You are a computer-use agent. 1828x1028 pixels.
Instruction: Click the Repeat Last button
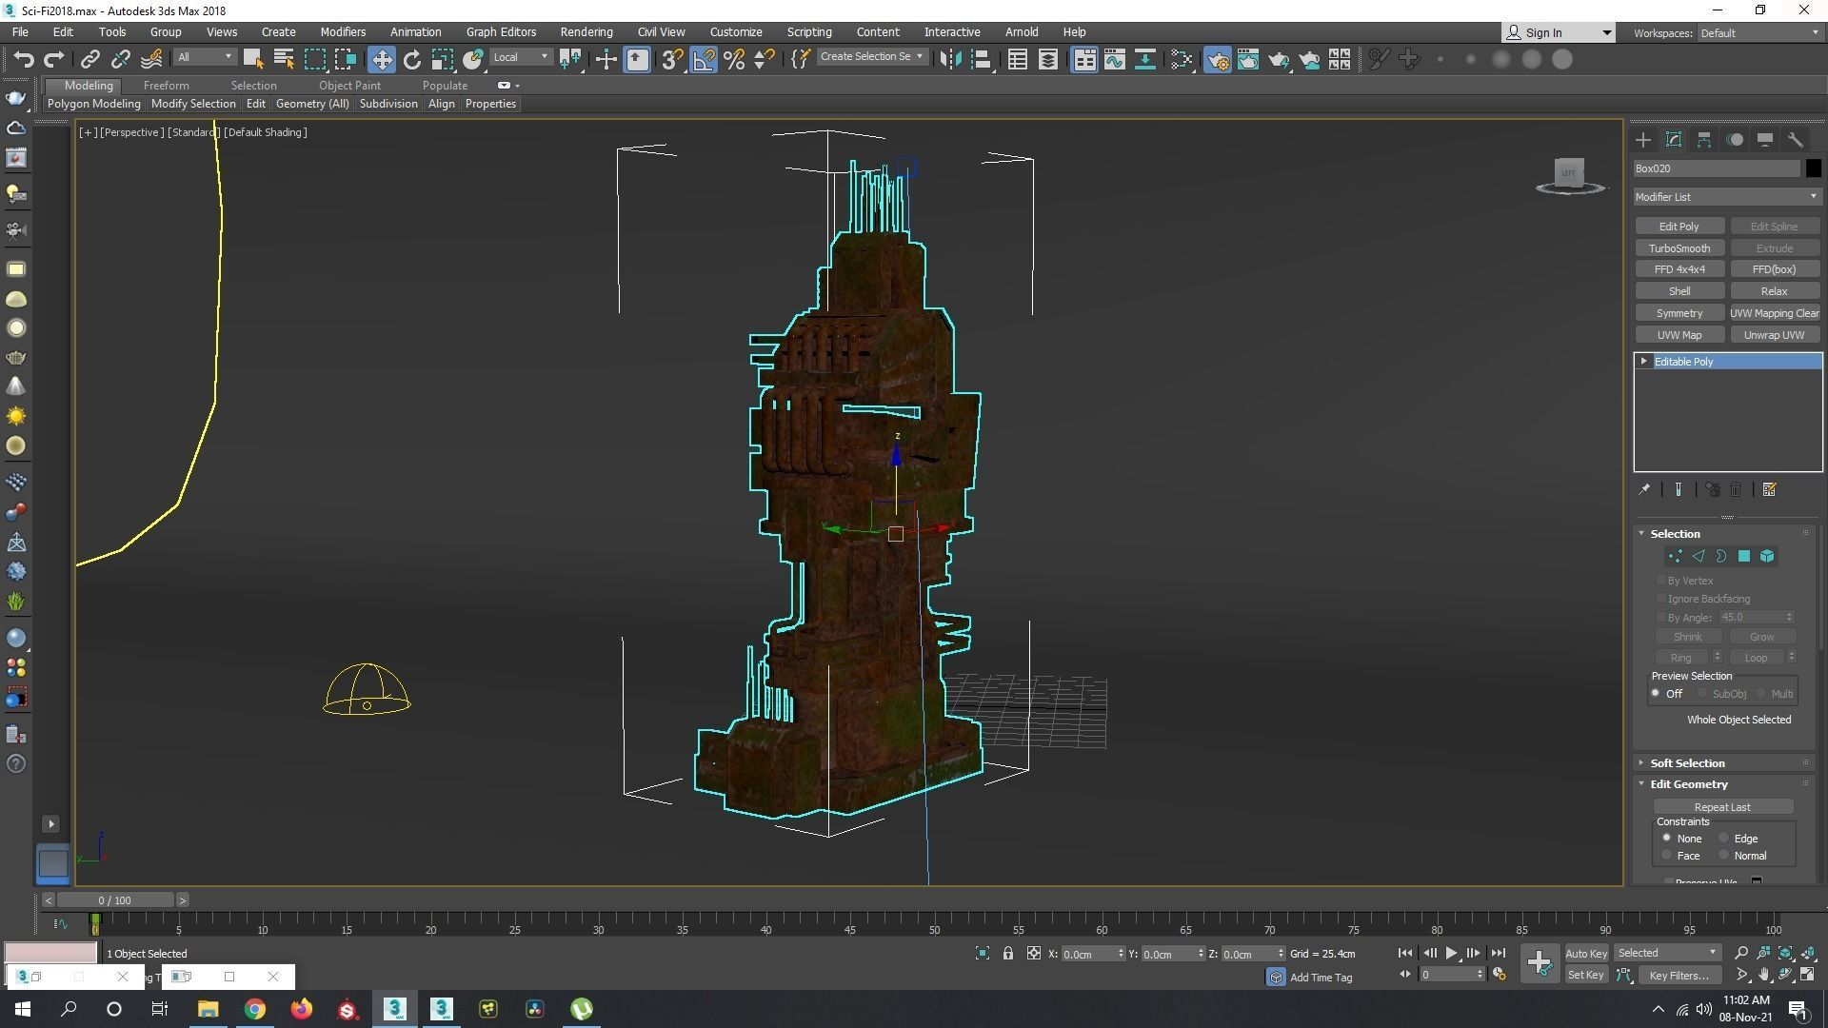point(1721,807)
